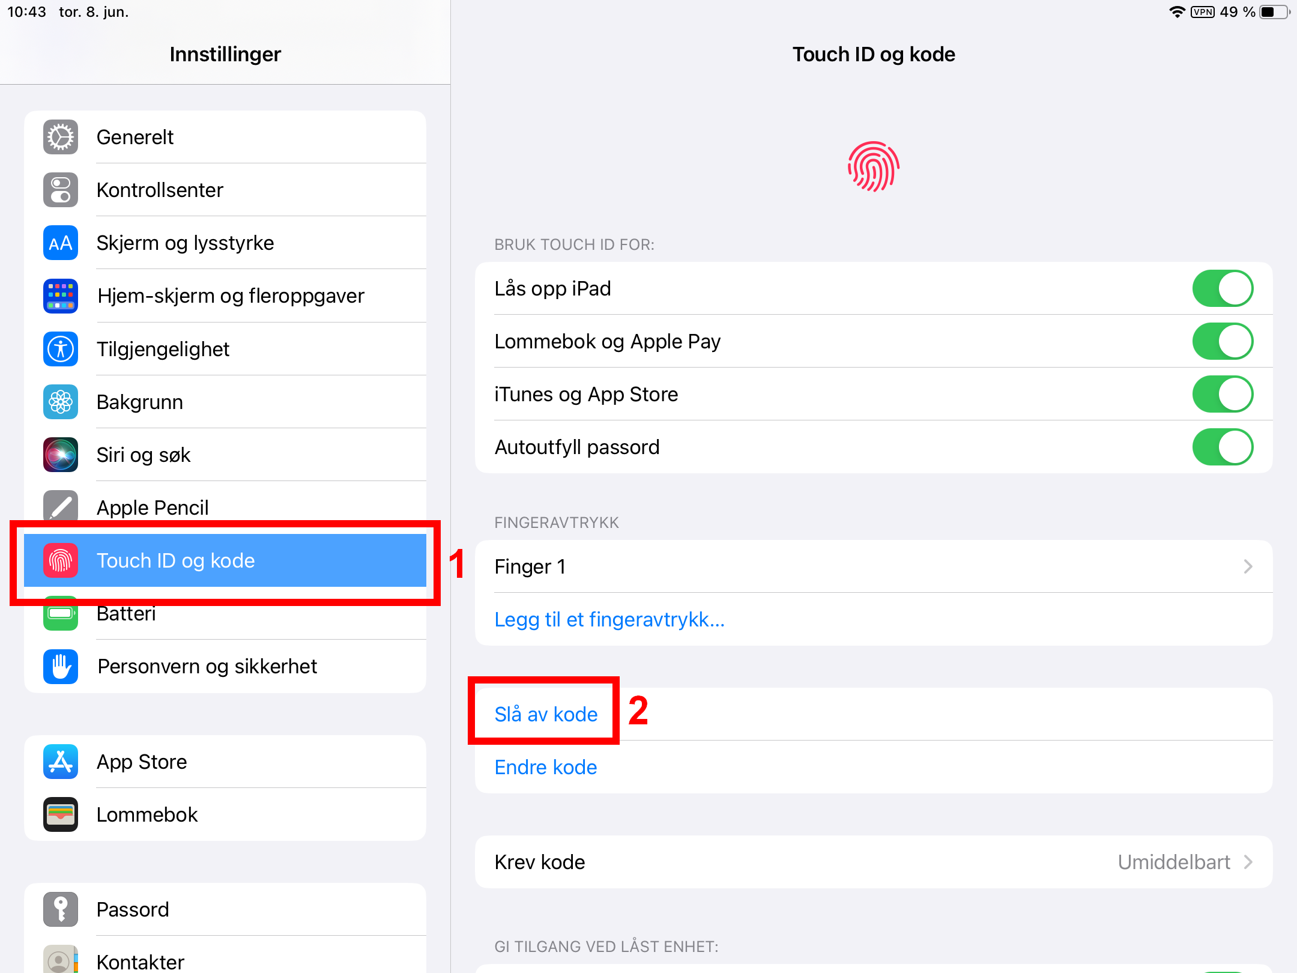This screenshot has width=1297, height=973.
Task: Tap the App Store icon in the sidebar
Action: tap(61, 762)
